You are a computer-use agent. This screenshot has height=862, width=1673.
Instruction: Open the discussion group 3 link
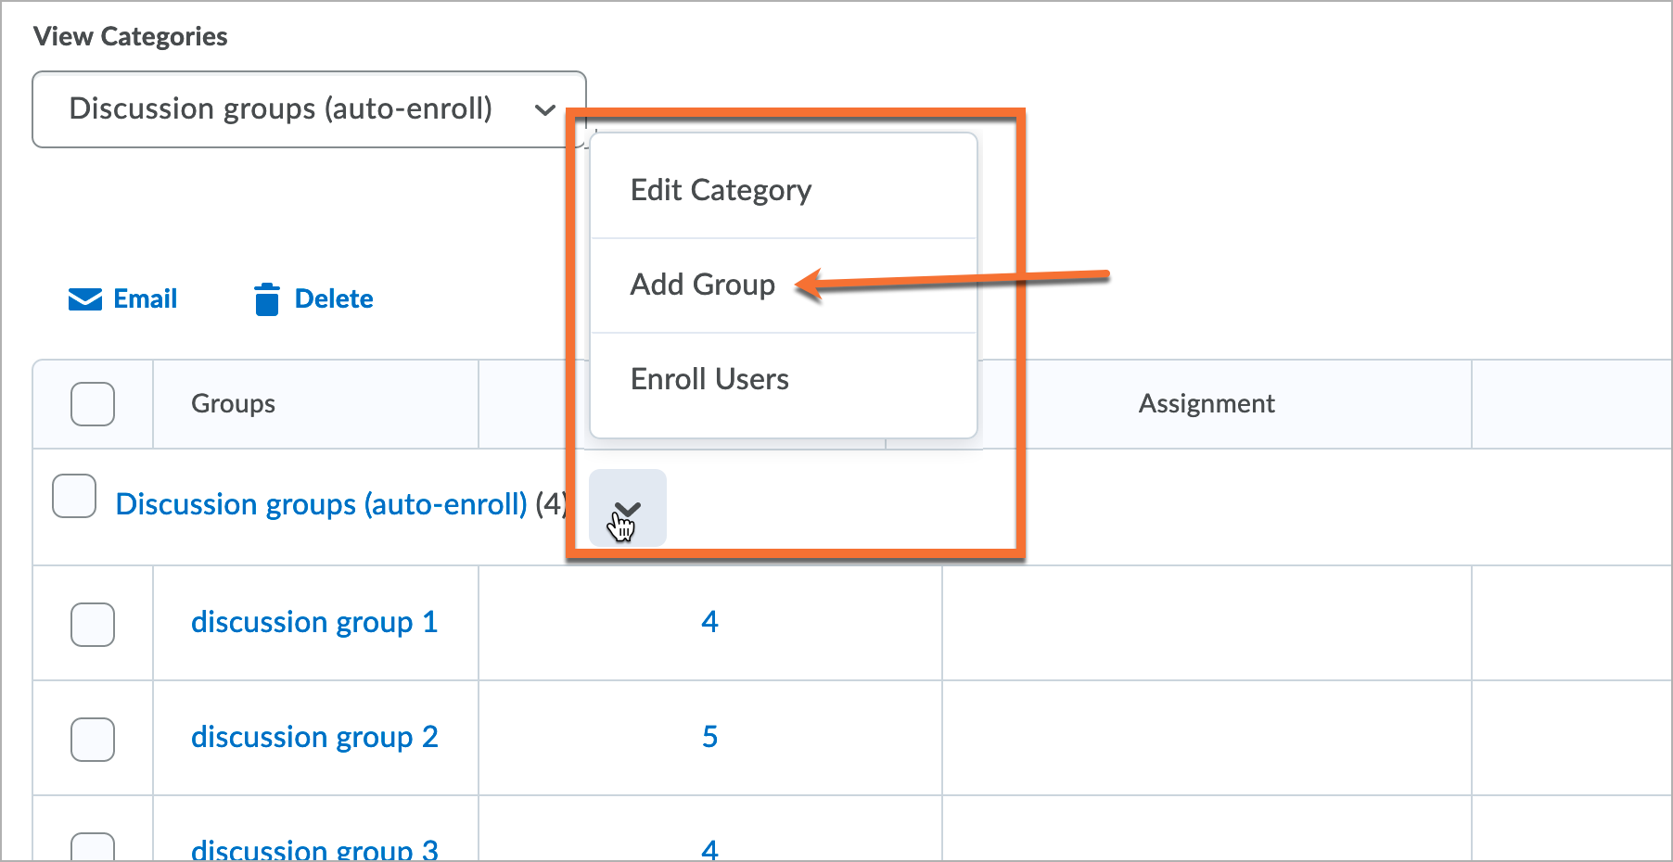click(x=313, y=849)
